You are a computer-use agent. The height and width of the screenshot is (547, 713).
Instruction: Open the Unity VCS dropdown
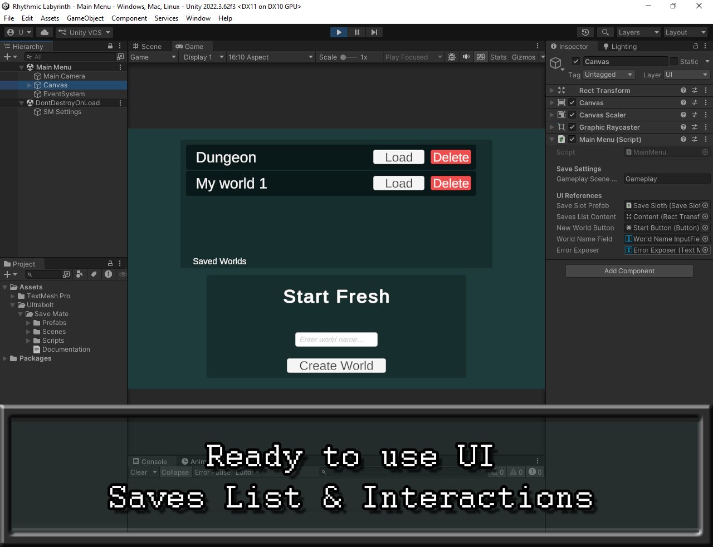pyautogui.click(x=84, y=32)
